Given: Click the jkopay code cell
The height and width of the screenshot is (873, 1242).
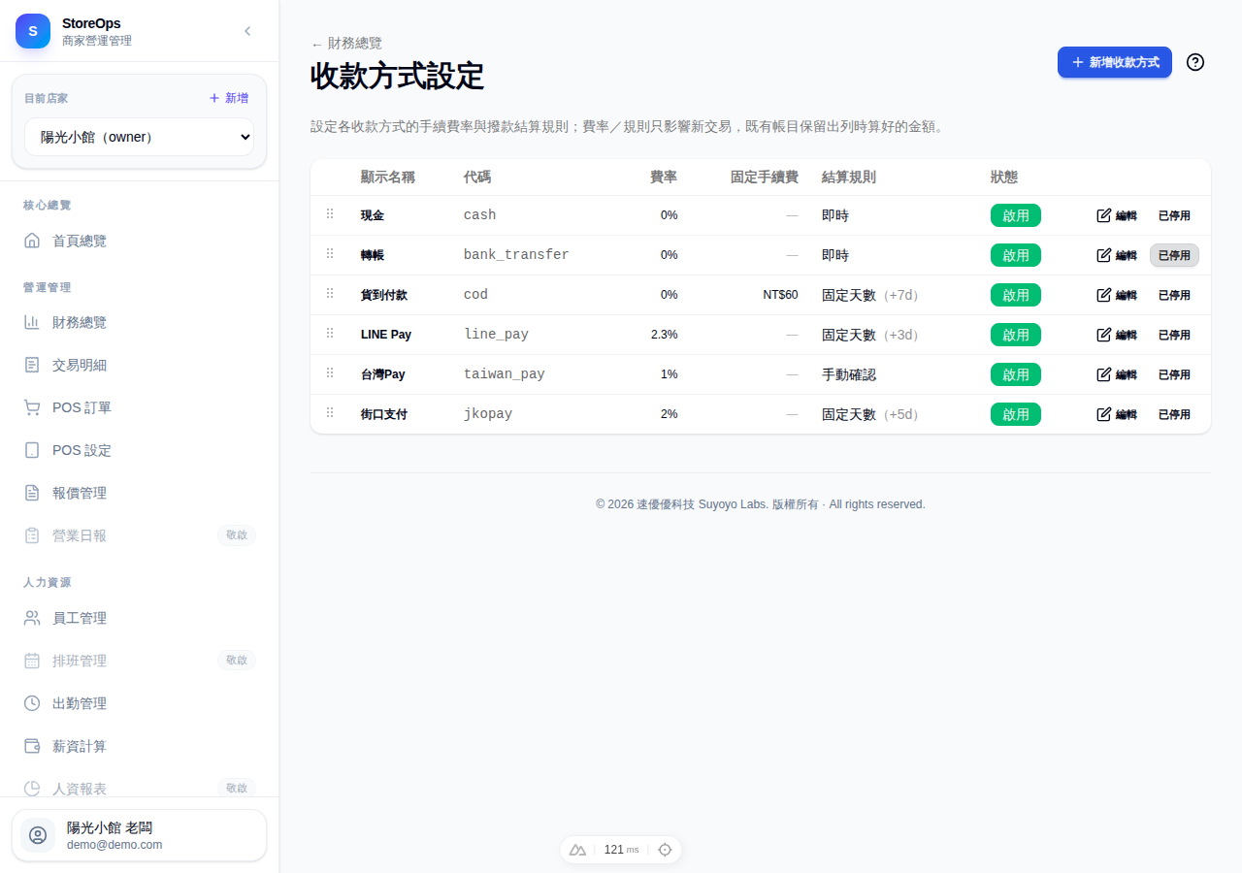Looking at the screenshot, I should pos(488,413).
